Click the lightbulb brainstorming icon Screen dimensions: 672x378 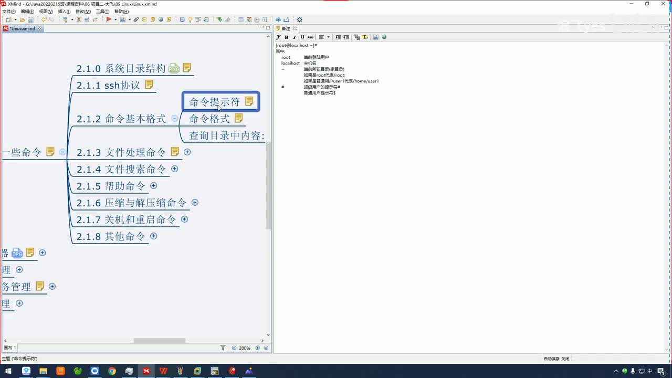pyautogui.click(x=190, y=20)
